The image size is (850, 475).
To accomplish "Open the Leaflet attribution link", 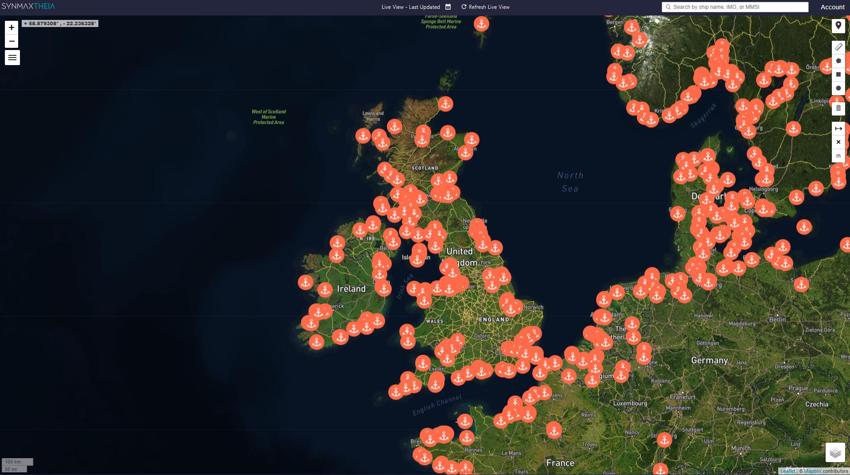I will click(x=788, y=471).
